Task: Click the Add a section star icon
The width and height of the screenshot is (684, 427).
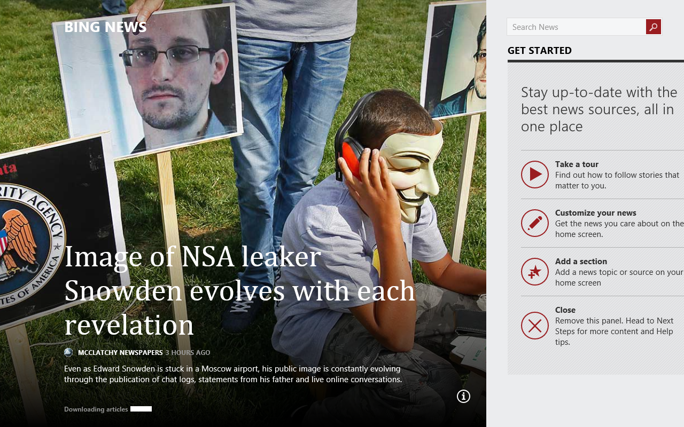Action: click(535, 272)
